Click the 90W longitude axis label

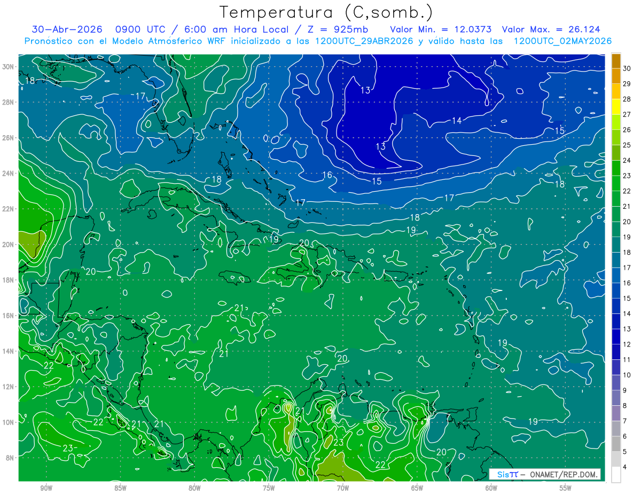tap(46, 488)
